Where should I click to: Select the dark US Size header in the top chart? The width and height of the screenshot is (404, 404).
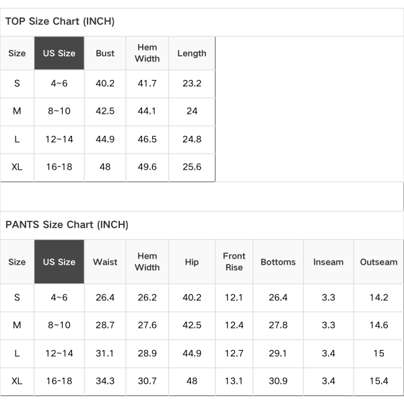pos(59,53)
